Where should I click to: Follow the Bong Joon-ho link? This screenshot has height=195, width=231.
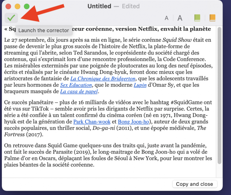(133, 122)
